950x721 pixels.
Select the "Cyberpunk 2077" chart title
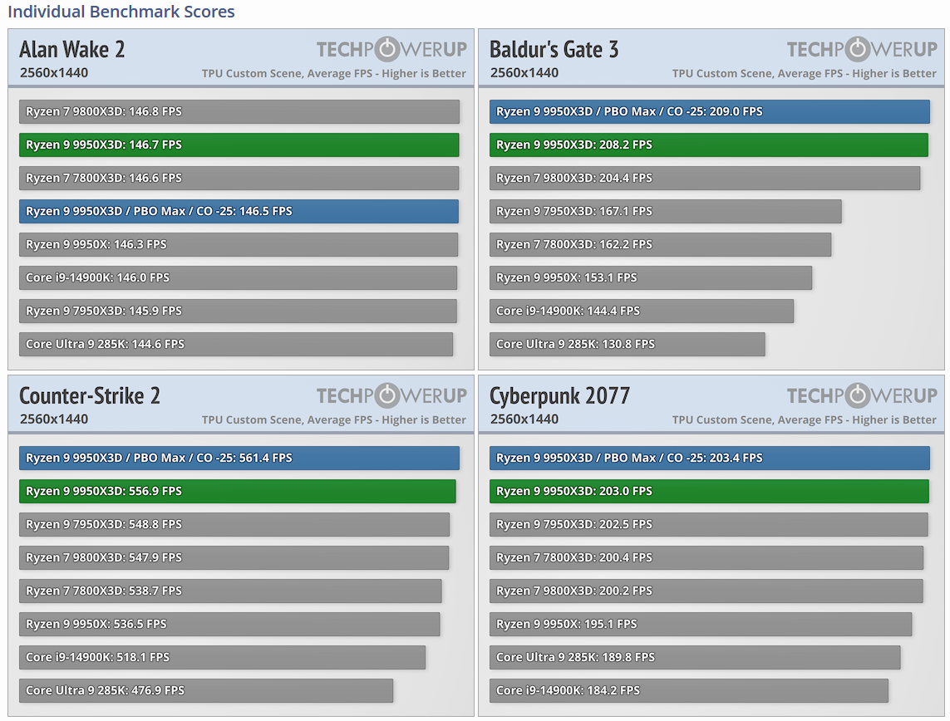560,396
